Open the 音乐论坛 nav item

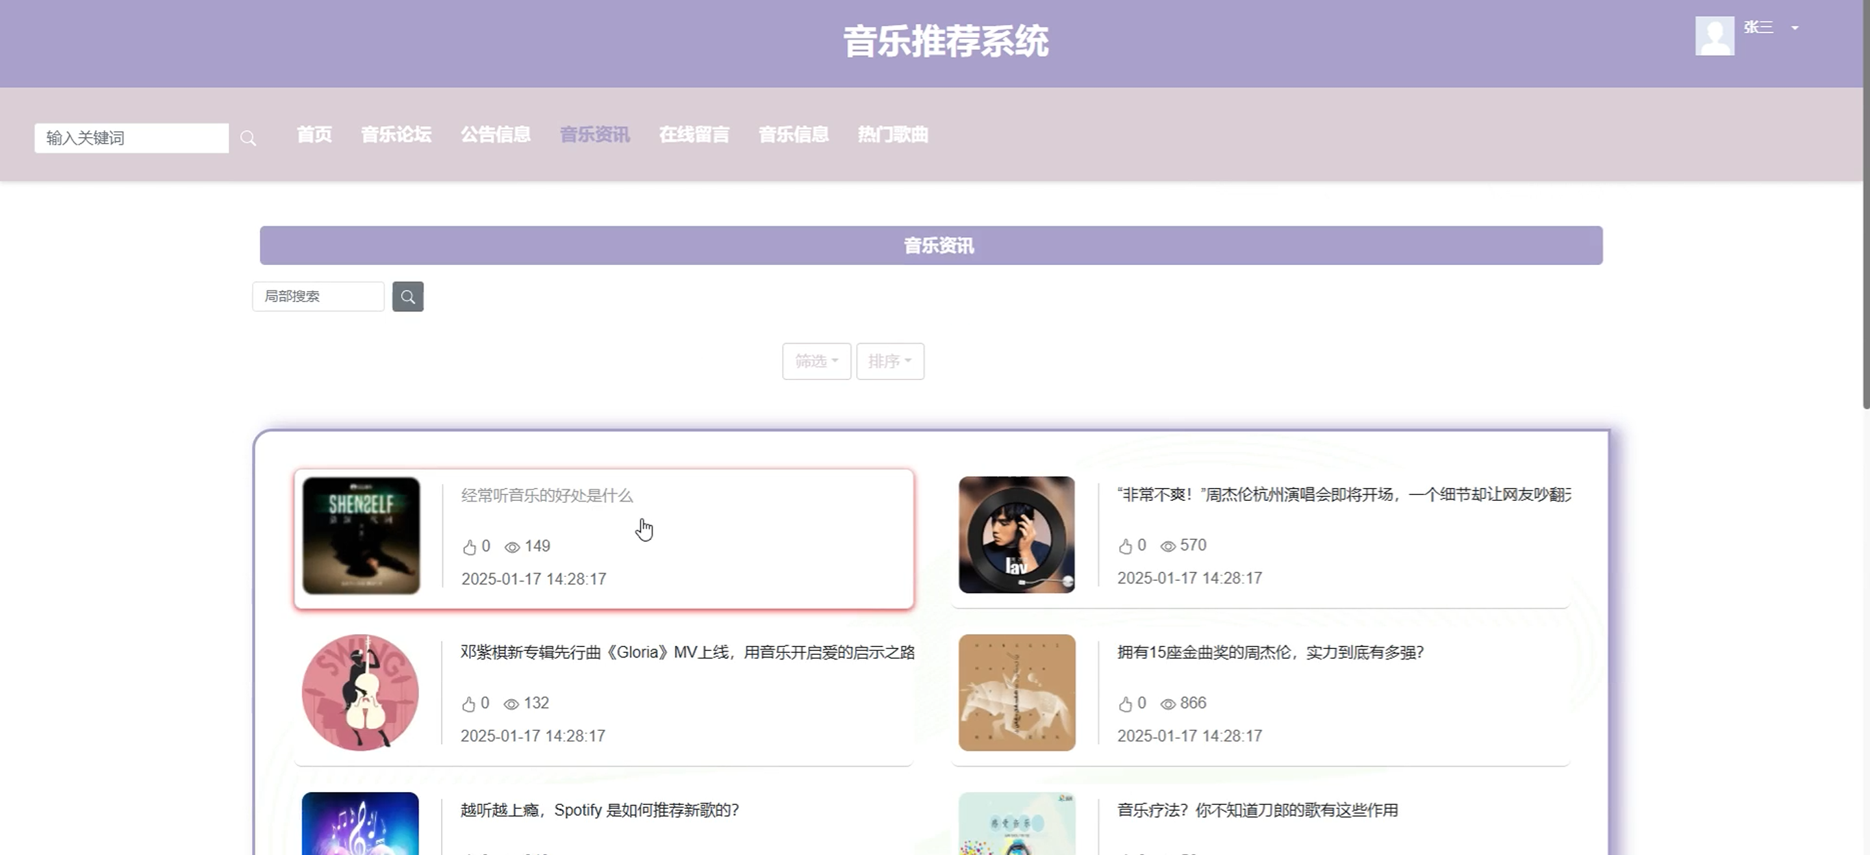click(x=396, y=134)
